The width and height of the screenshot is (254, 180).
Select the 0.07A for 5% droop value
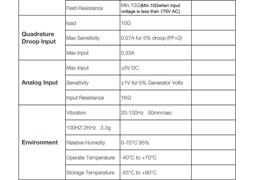click(151, 38)
